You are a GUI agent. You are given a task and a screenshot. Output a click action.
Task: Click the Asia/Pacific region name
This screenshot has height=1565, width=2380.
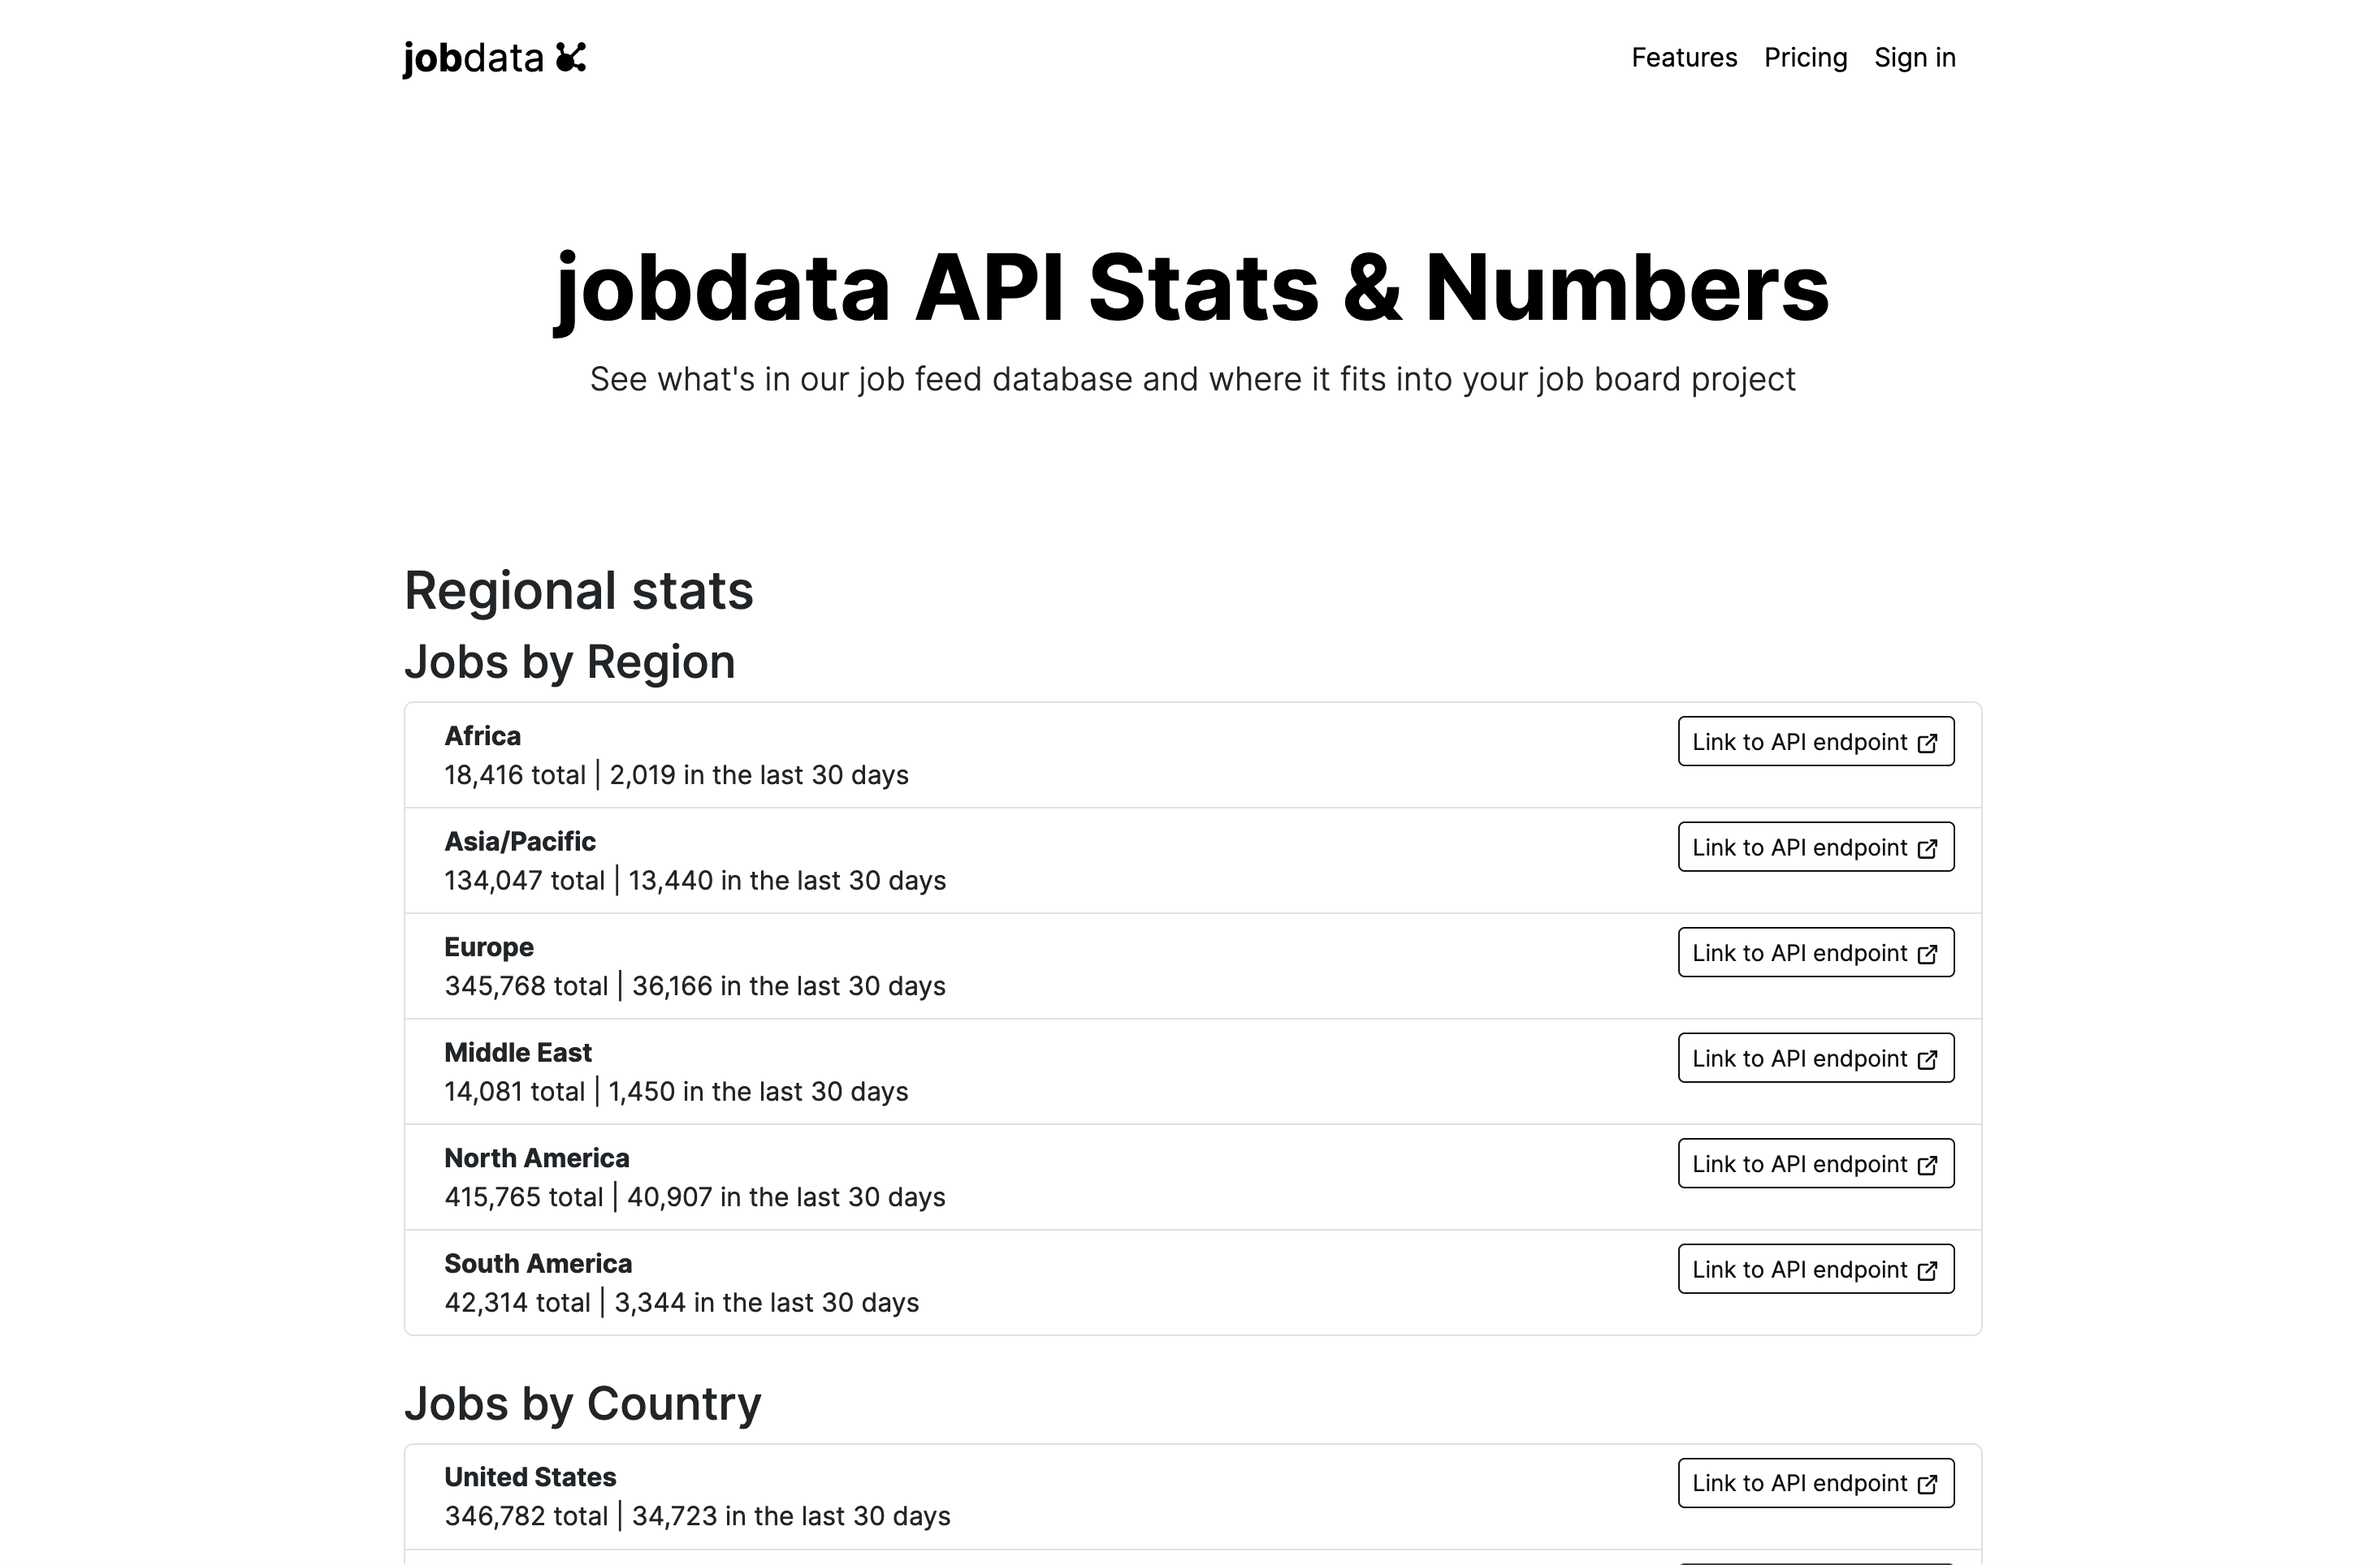tap(520, 842)
